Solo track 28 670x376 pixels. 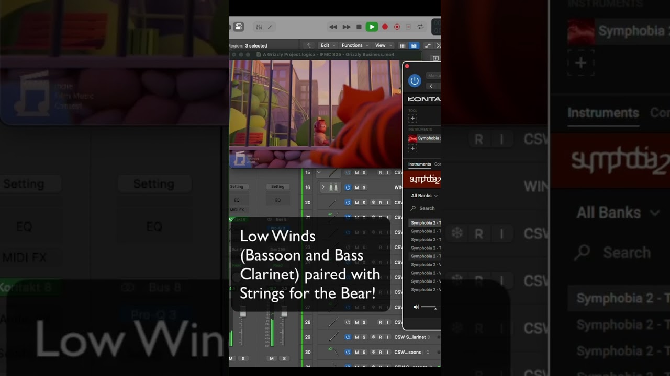(364, 322)
